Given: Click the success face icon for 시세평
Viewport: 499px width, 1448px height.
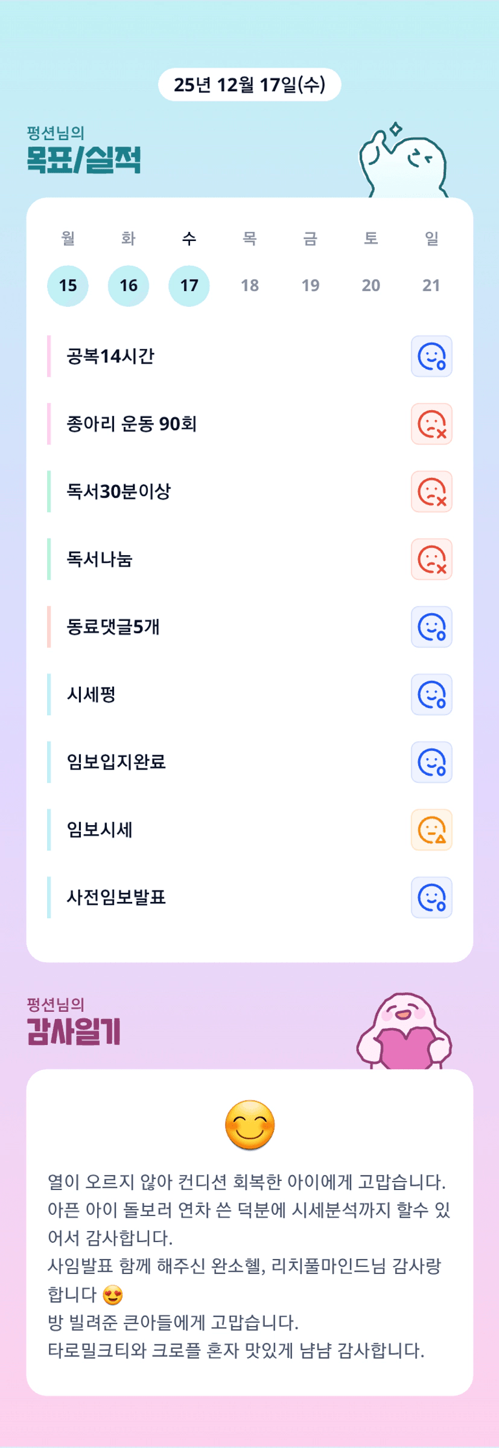Looking at the screenshot, I should click(x=431, y=695).
